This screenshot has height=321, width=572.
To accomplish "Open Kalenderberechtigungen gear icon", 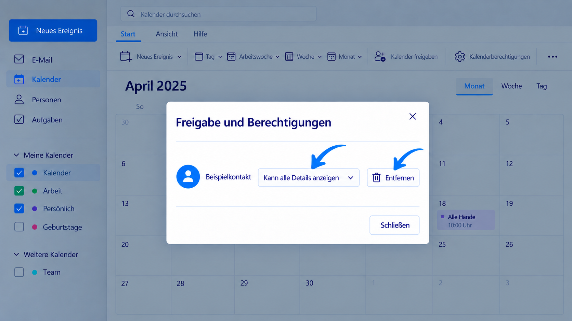I will coord(460,56).
